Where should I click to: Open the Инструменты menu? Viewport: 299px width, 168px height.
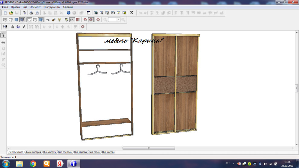point(52,7)
